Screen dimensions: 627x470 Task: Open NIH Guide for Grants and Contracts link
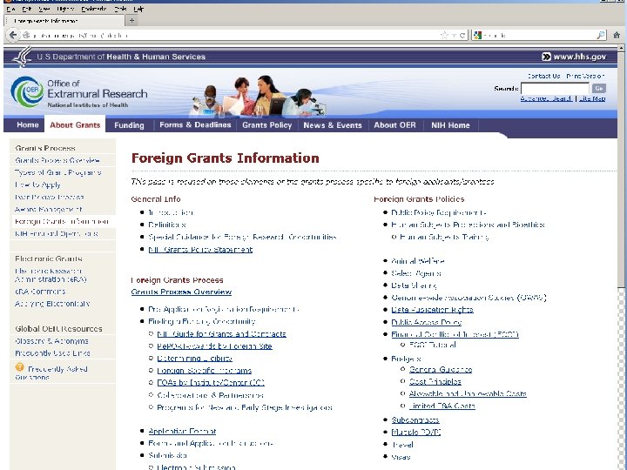point(221,333)
